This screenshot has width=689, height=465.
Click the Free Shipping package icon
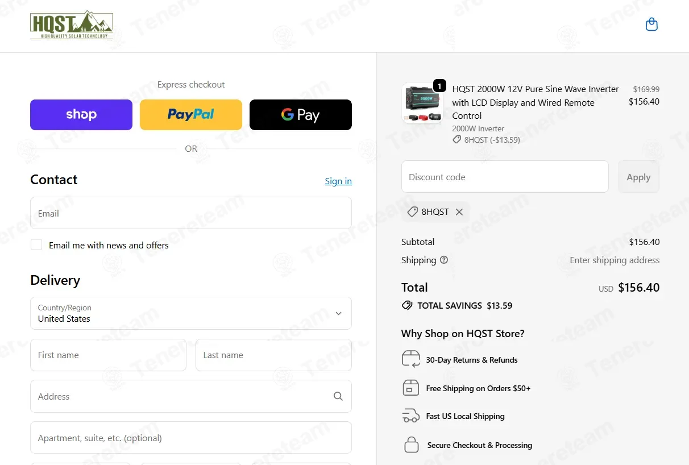tap(410, 388)
